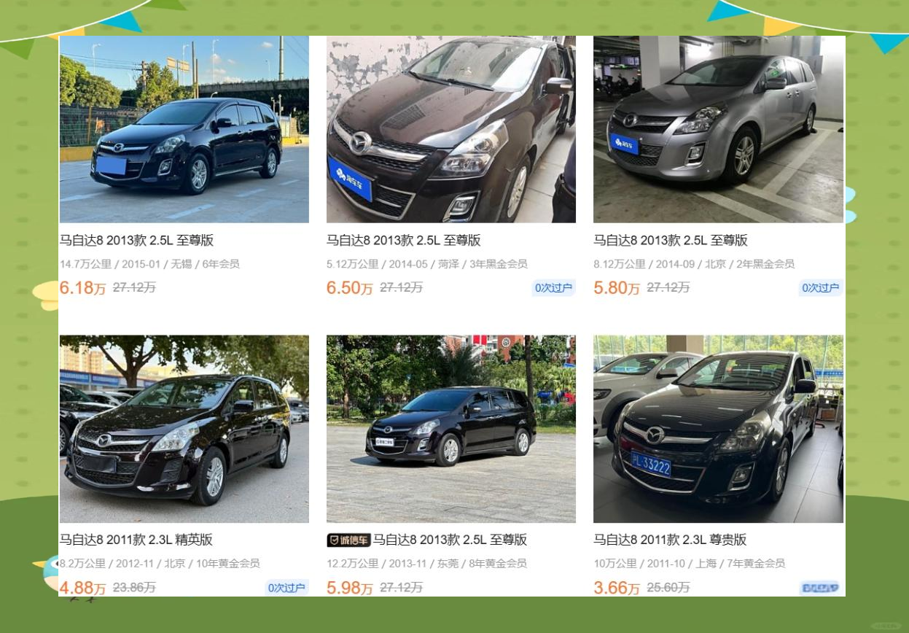Click 0次过户 tag on the 4.88万 listing
This screenshot has height=633, width=909.
point(286,588)
